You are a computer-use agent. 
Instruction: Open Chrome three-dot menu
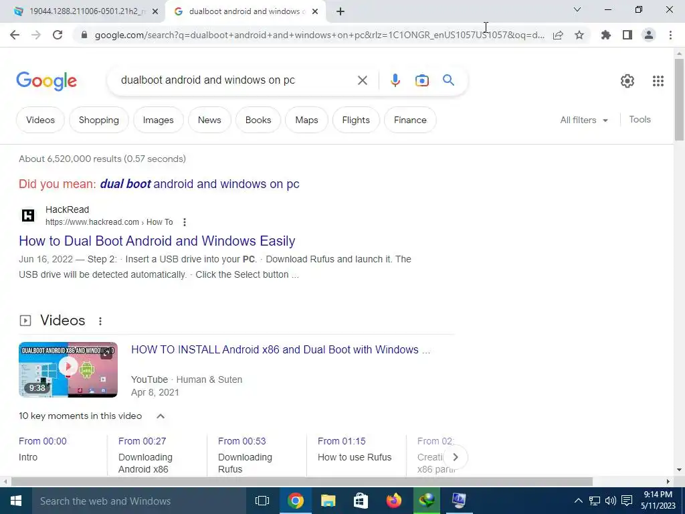pos(670,35)
